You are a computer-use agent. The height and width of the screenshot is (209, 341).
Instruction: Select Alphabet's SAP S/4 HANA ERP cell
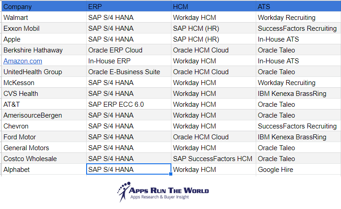point(129,169)
